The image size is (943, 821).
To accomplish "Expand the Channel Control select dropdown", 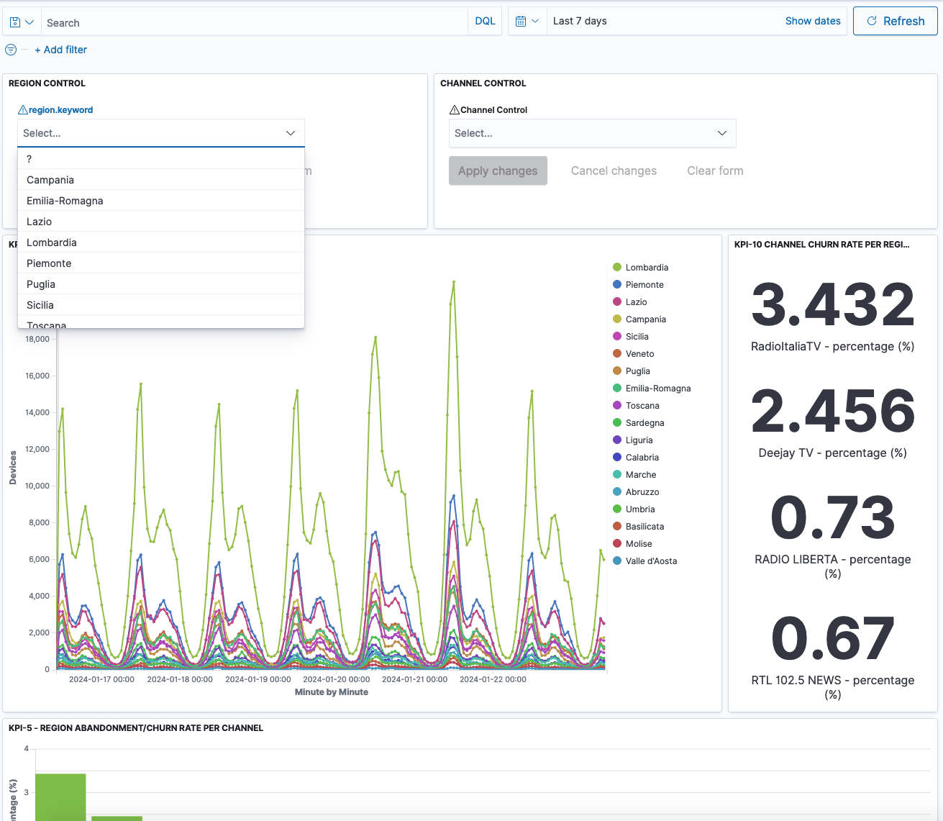I will point(591,133).
